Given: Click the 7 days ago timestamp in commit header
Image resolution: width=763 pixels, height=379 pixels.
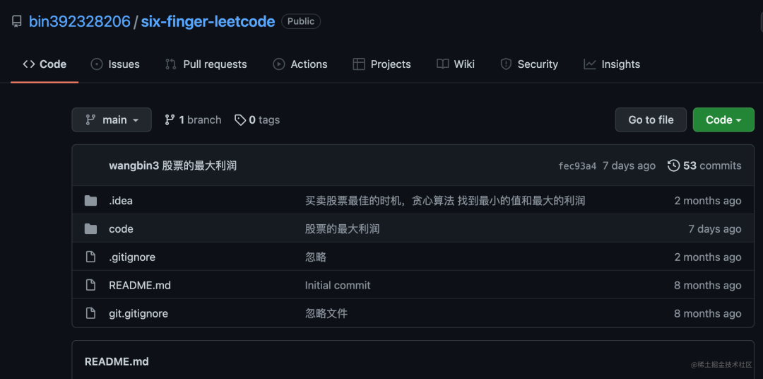Looking at the screenshot, I should pos(629,165).
